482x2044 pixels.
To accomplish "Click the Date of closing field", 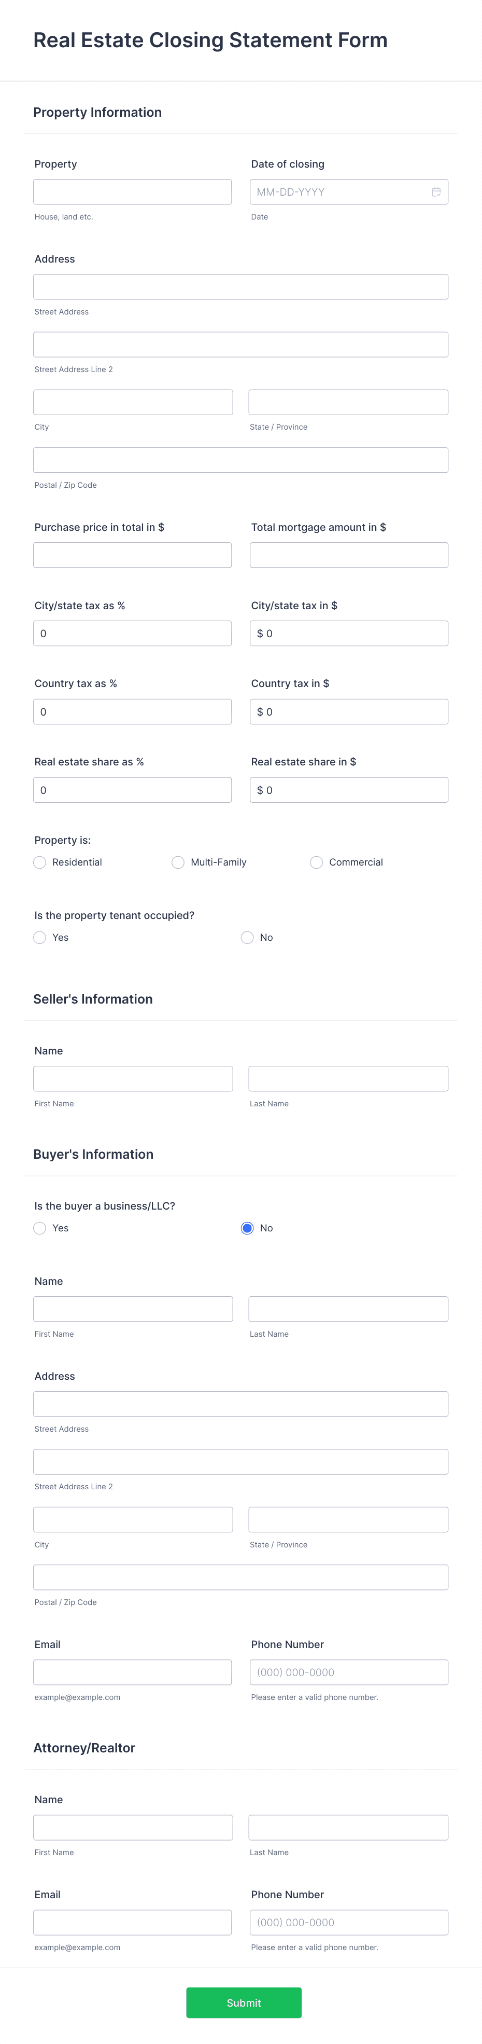I will (341, 191).
